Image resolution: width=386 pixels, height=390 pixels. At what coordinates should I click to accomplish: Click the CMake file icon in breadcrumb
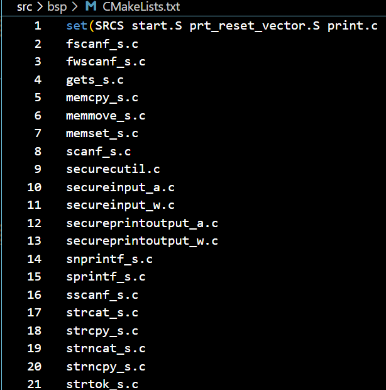pyautogui.click(x=91, y=6)
